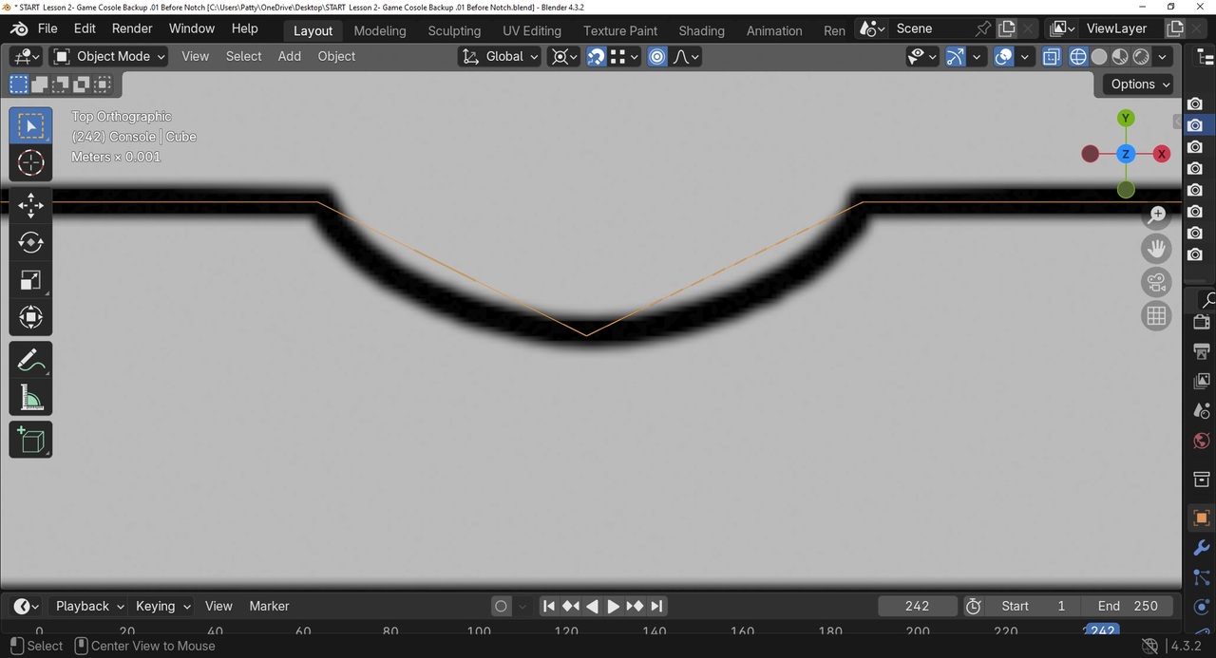Click the Pan view hand icon

point(1156,249)
